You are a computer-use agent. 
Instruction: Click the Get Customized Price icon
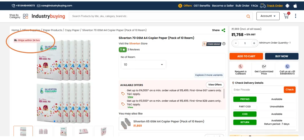tap(264, 67)
